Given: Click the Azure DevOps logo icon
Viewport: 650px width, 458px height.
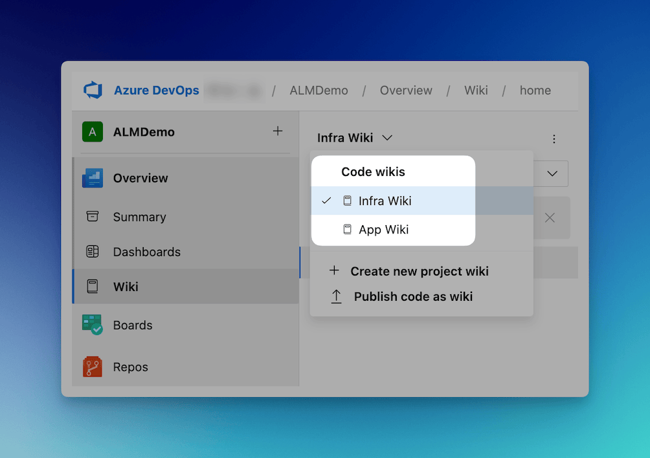Looking at the screenshot, I should tap(93, 90).
